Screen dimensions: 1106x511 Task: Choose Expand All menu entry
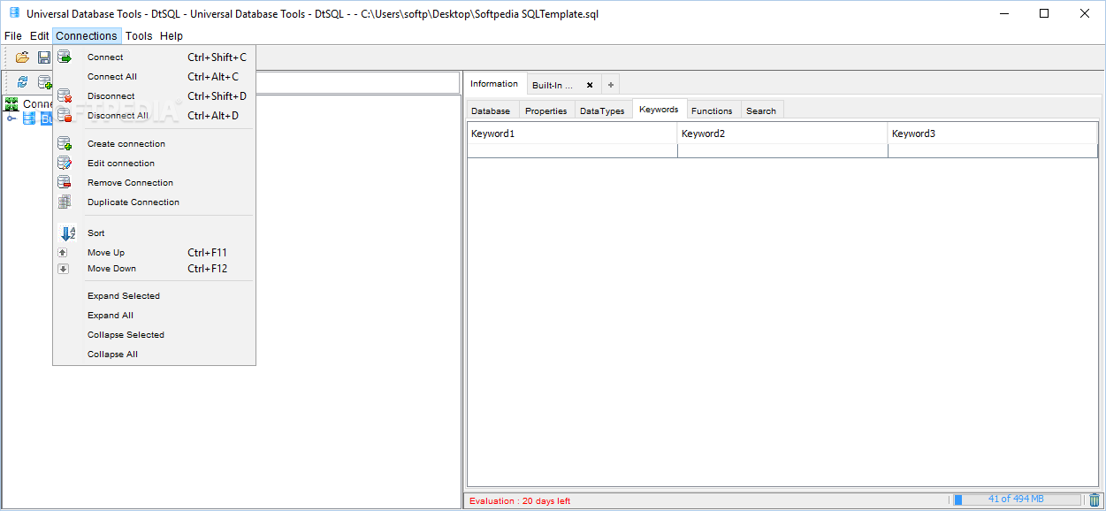tap(154, 316)
